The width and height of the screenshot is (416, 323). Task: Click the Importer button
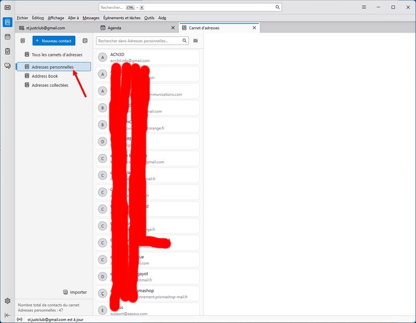click(75, 292)
